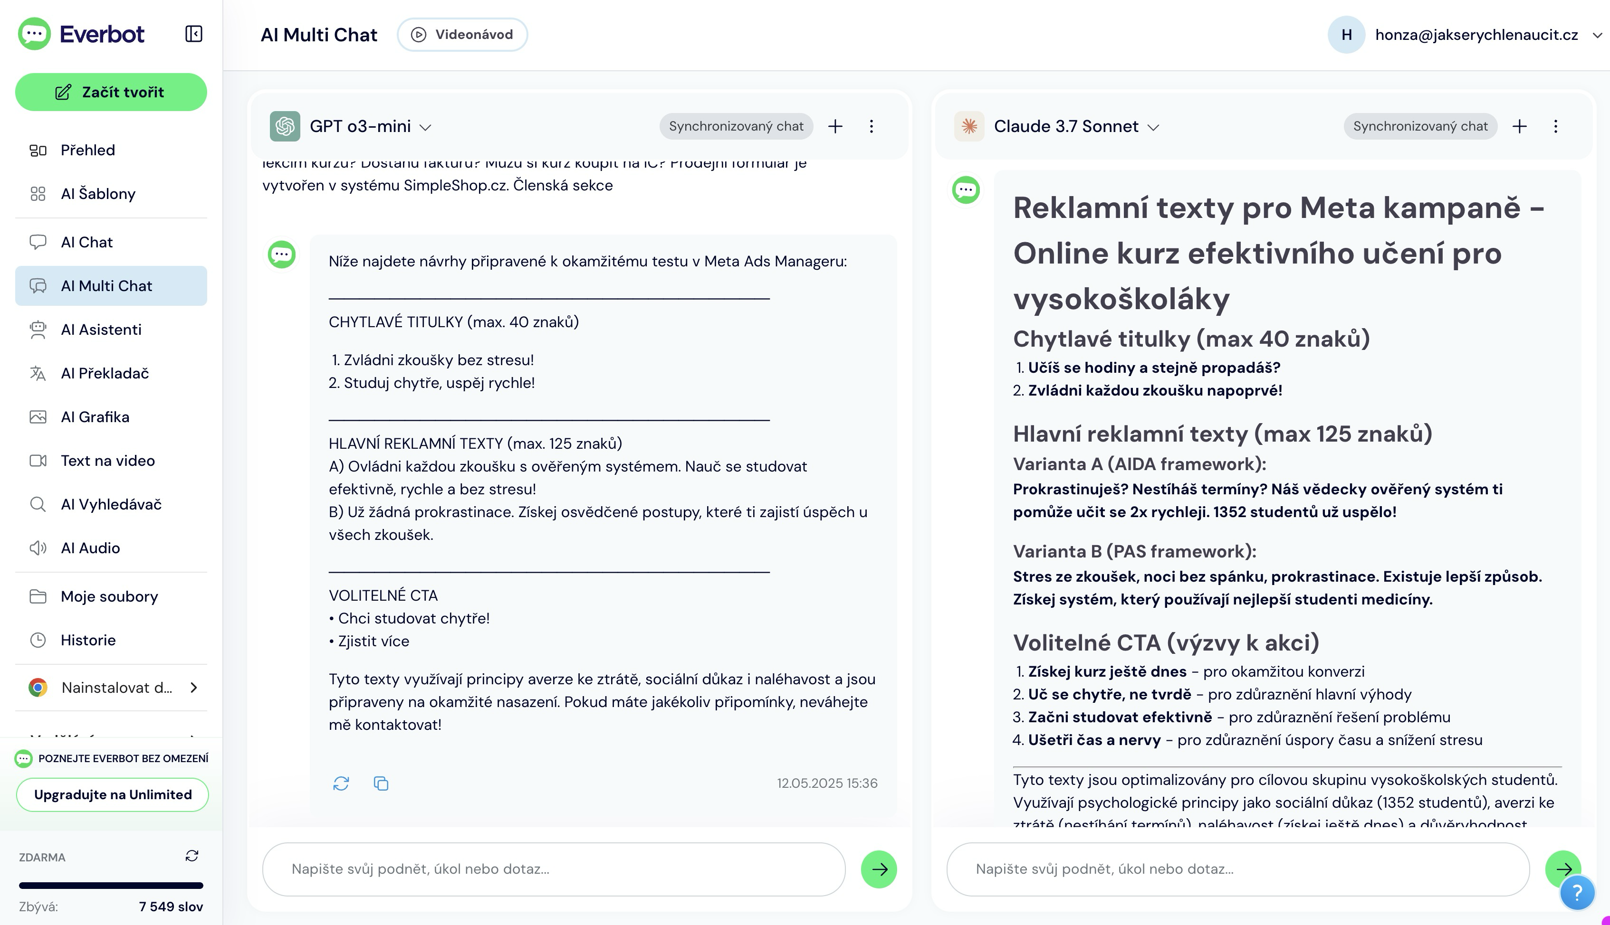Play the Videonávod tutorial
1610x925 pixels.
click(462, 34)
